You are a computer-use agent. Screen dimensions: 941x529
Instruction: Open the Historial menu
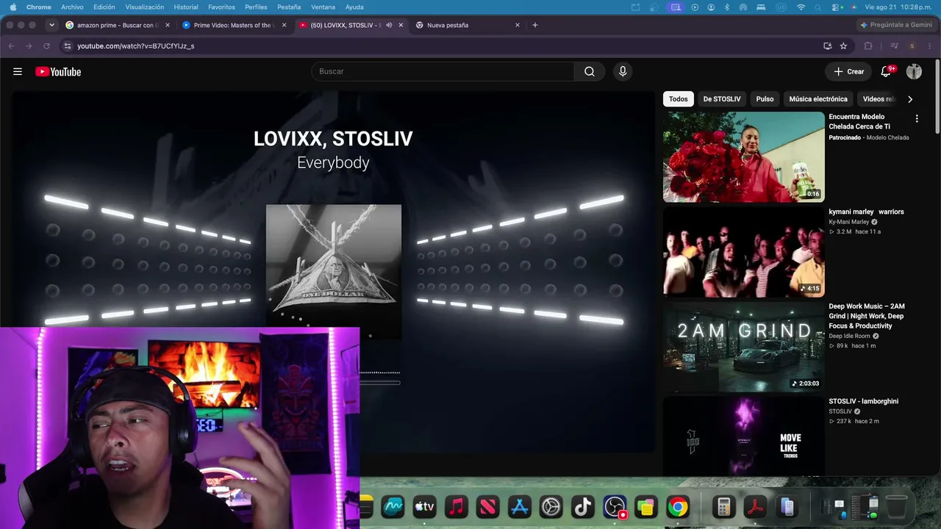click(x=186, y=7)
